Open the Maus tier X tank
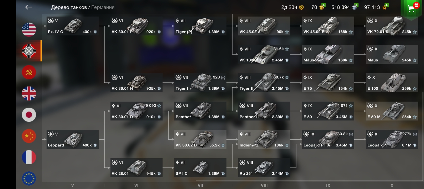The height and width of the screenshot is (189, 424). (x=392, y=54)
